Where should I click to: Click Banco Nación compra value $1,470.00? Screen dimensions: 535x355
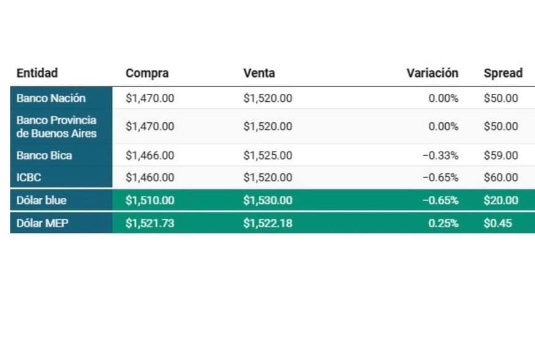coord(150,98)
